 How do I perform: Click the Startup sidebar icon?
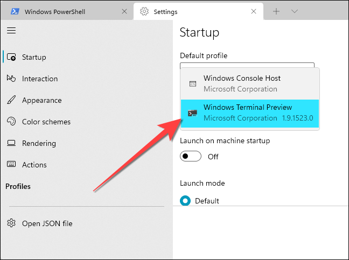coord(11,57)
